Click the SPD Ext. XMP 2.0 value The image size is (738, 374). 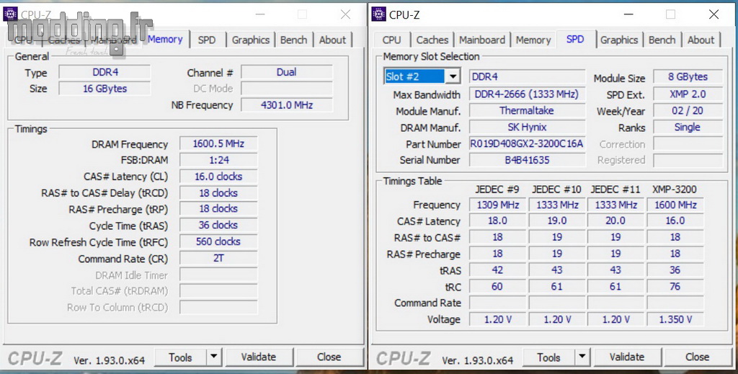coord(688,94)
